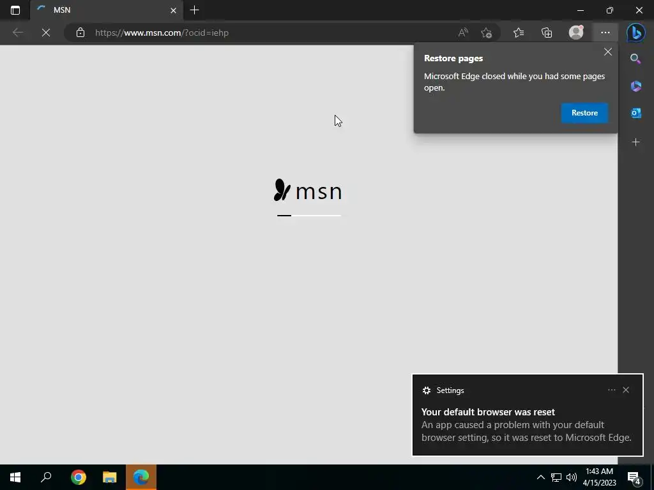Open the tab actions menu icon
Image resolution: width=654 pixels, height=490 pixels.
pos(15,10)
